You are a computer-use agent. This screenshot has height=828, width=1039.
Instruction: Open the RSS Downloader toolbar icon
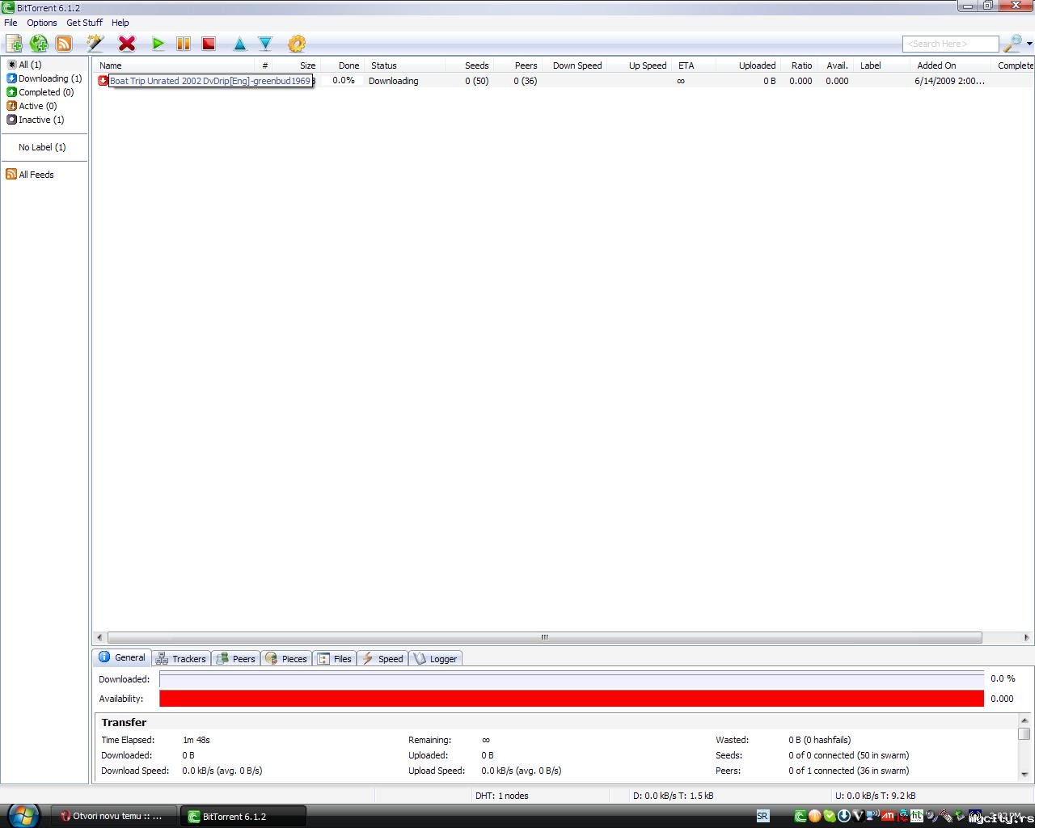pos(64,44)
